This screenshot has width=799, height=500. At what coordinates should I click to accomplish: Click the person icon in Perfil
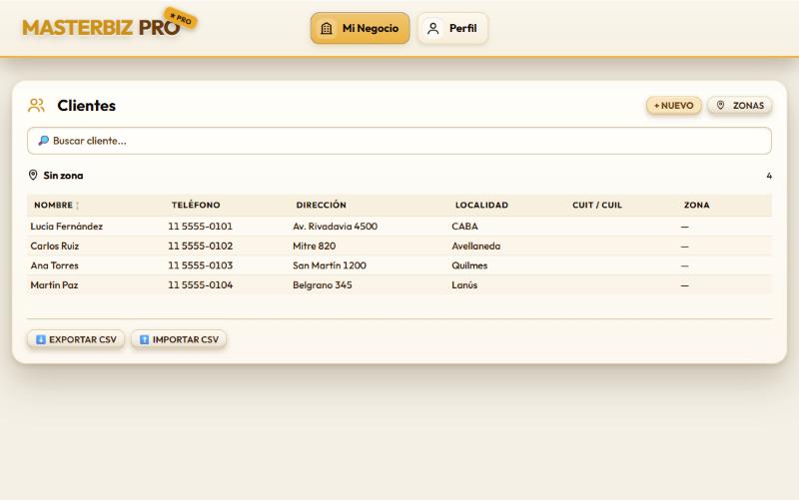[x=433, y=29]
